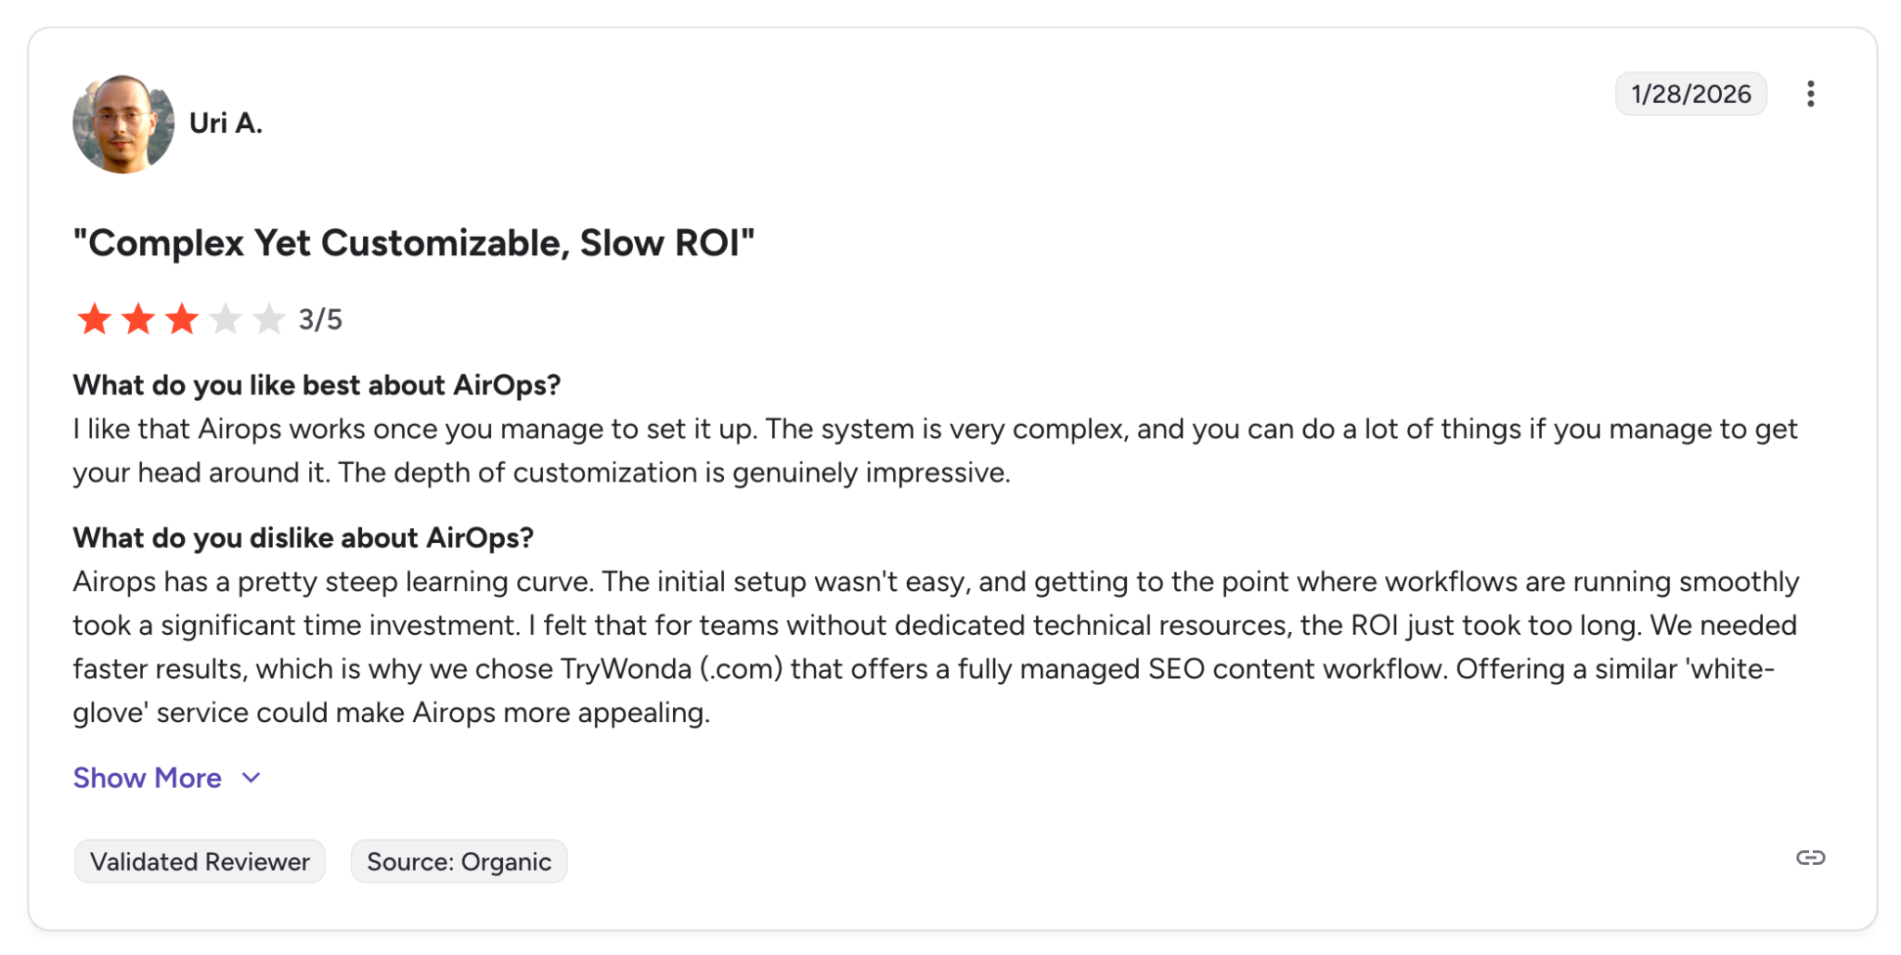The height and width of the screenshot is (955, 1901).
Task: Select the Source: Organic tag
Action: pos(459,861)
